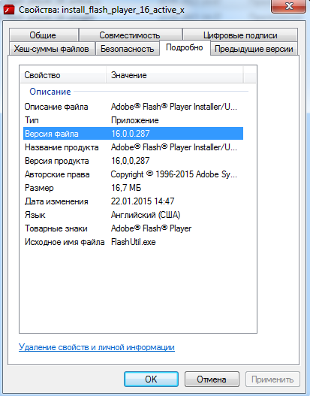The height and width of the screenshot is (396, 310).
Task: Switch to Хеш-суммы файлов tab
Action: point(52,49)
